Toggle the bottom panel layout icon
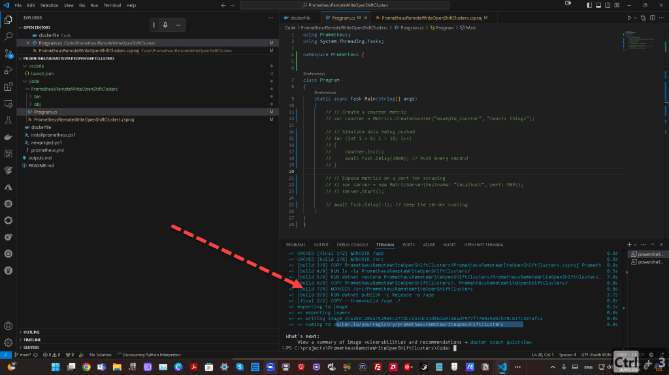The image size is (669, 375). tap(598, 5)
